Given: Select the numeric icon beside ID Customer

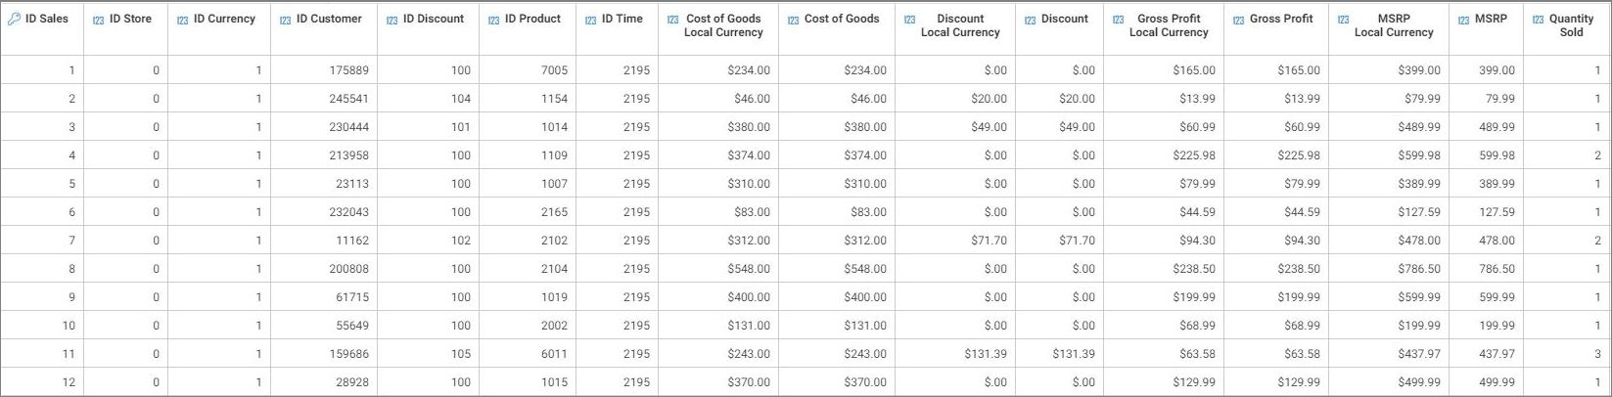Looking at the screenshot, I should pos(285,20).
